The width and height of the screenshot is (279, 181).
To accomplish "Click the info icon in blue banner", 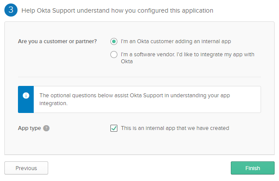I will pos(26,96).
